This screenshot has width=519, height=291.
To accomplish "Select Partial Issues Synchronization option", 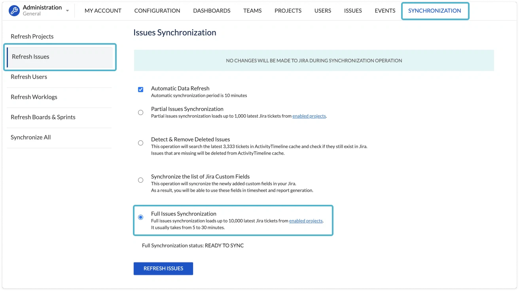I will [x=140, y=112].
